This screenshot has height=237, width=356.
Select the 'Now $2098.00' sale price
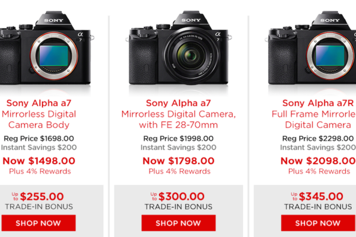pyautogui.click(x=317, y=160)
